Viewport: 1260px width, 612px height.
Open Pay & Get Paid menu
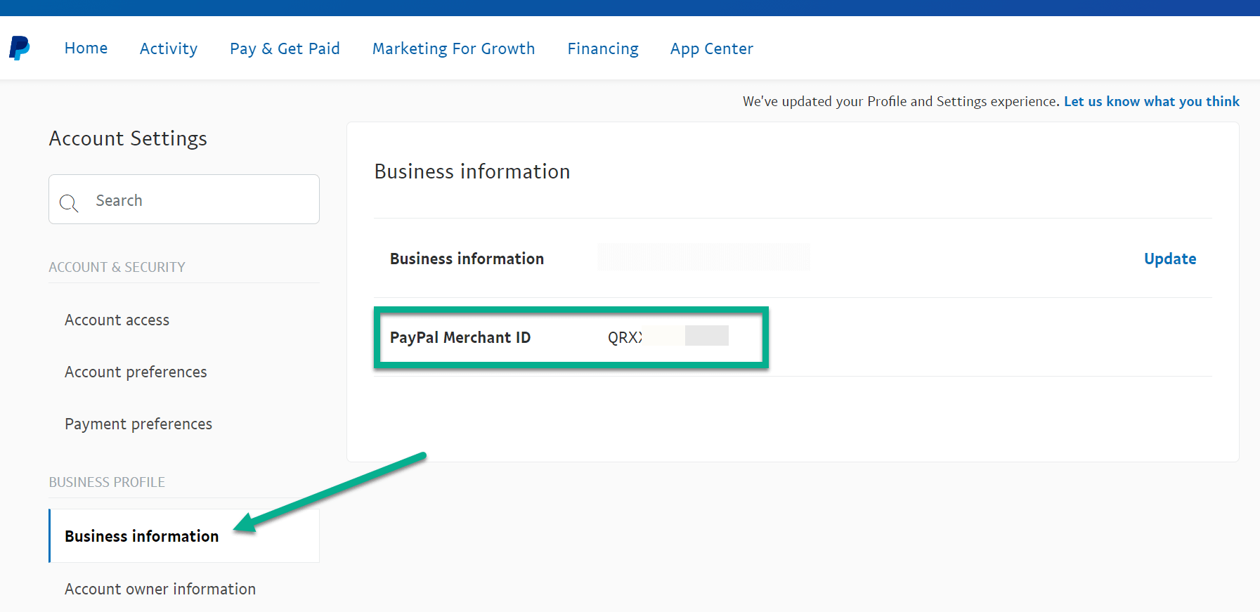pos(285,48)
